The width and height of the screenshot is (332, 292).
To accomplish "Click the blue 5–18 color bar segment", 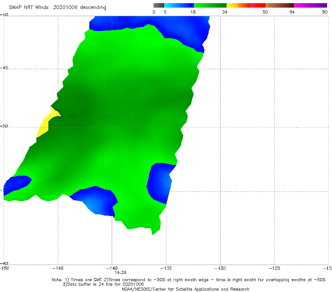I will (x=179, y=5).
